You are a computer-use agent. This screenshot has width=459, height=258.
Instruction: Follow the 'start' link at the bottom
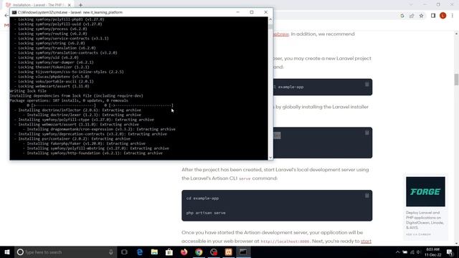tap(366, 241)
